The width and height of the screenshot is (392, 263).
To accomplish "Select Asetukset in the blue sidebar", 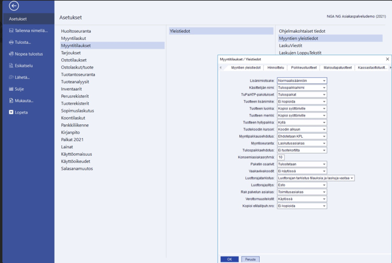I will click(28, 19).
